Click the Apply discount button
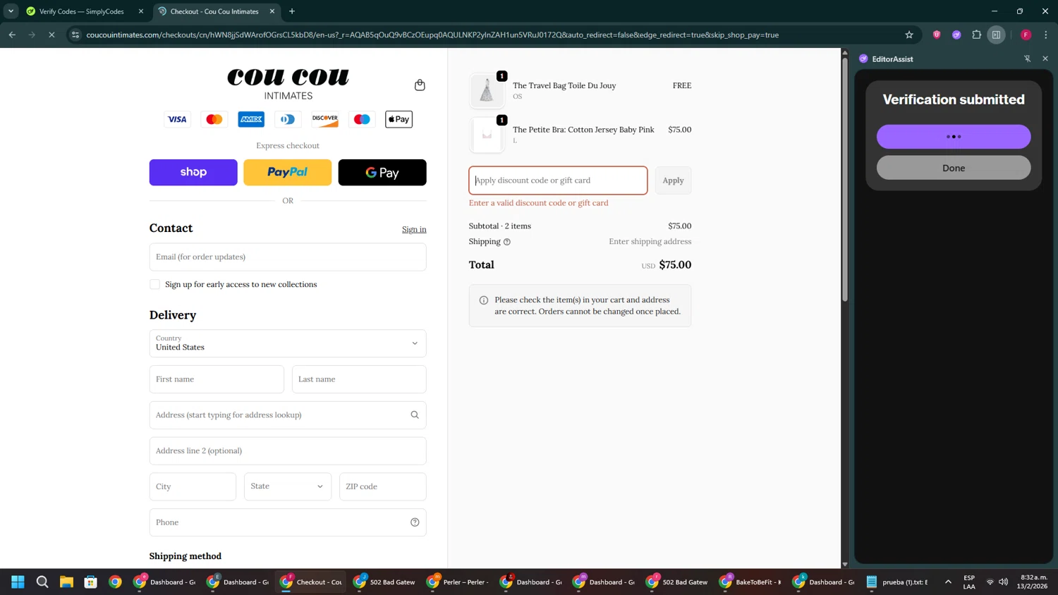The height and width of the screenshot is (595, 1058). [673, 180]
